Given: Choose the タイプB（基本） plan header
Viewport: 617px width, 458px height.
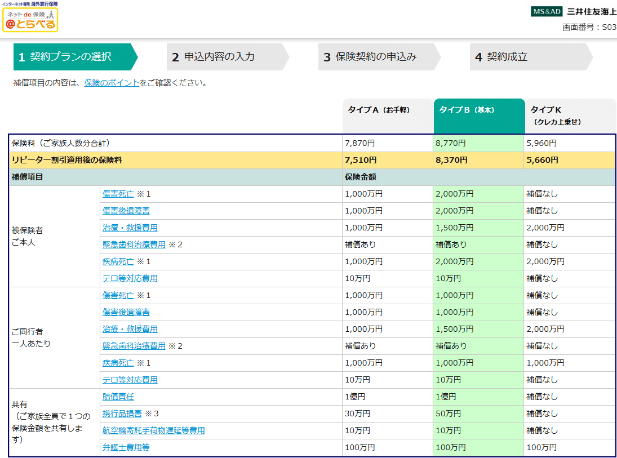Looking at the screenshot, I should [480, 115].
